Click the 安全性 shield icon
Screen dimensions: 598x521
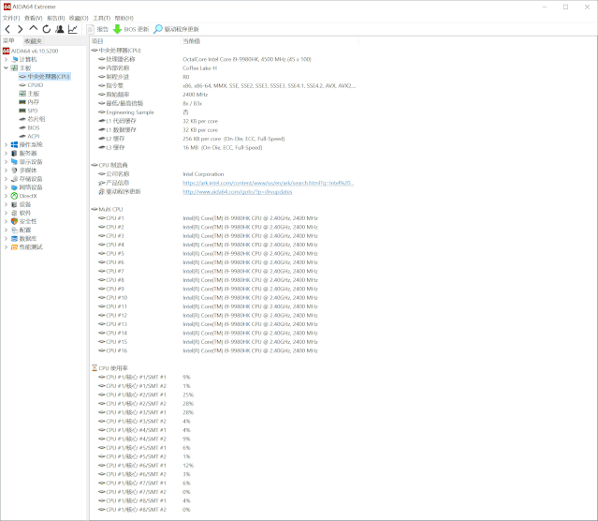[x=14, y=221]
